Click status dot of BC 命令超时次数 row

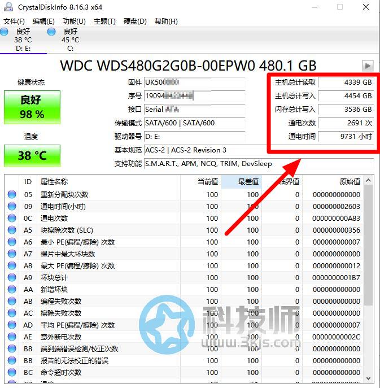click(12, 372)
